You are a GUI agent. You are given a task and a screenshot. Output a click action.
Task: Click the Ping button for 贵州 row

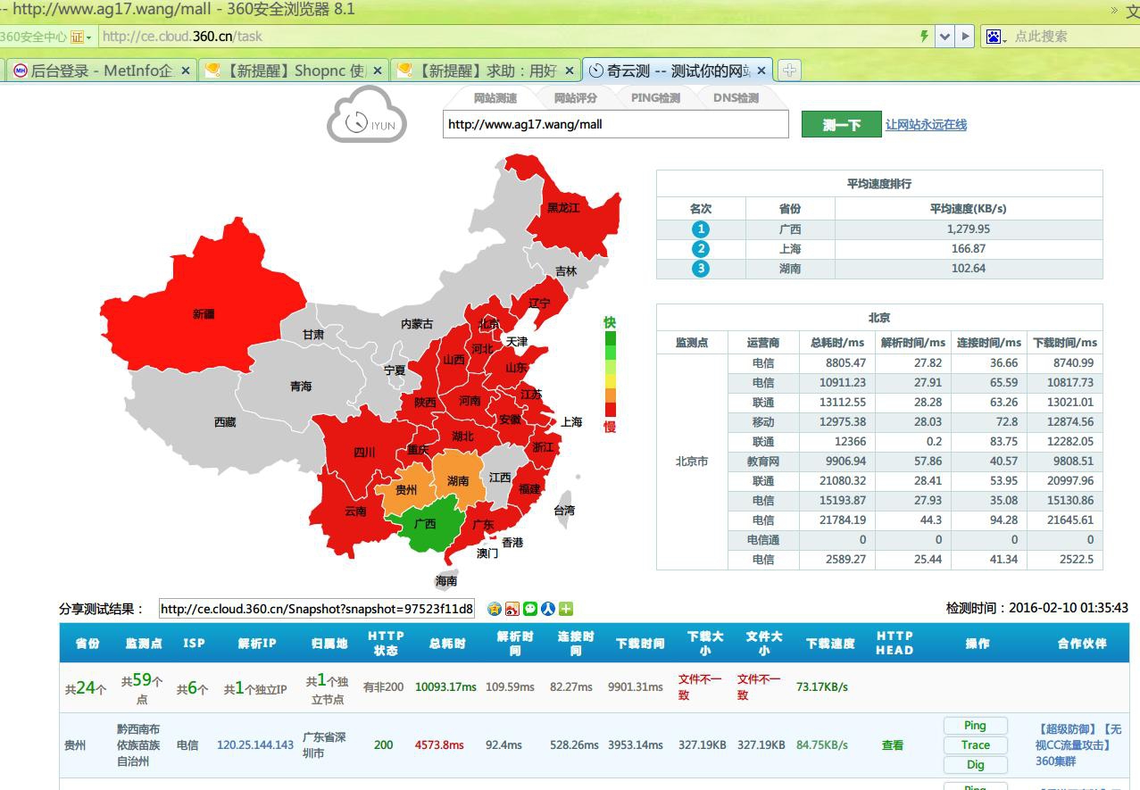tap(975, 726)
